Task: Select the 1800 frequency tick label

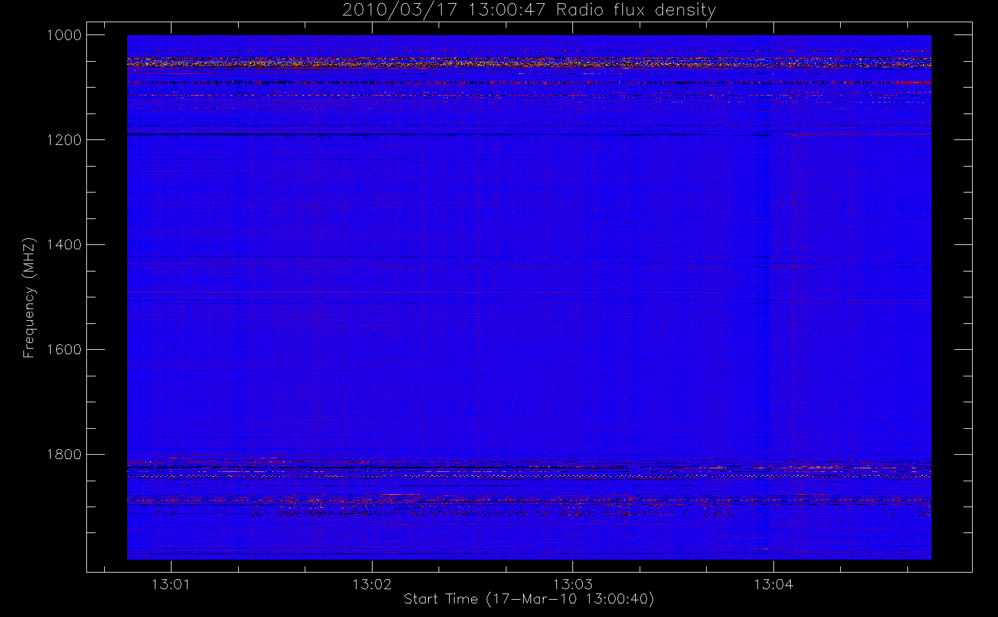Action: 64,455
